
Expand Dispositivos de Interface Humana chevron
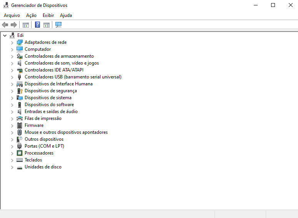pos(12,84)
